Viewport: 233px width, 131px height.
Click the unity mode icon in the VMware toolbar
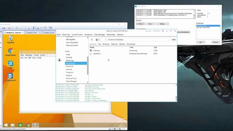click(45, 28)
